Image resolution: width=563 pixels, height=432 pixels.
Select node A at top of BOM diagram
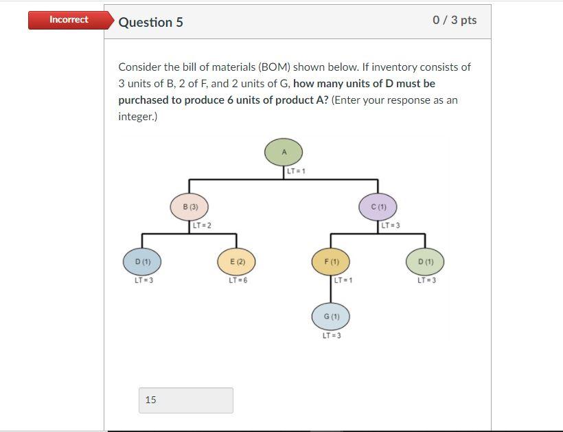click(283, 152)
